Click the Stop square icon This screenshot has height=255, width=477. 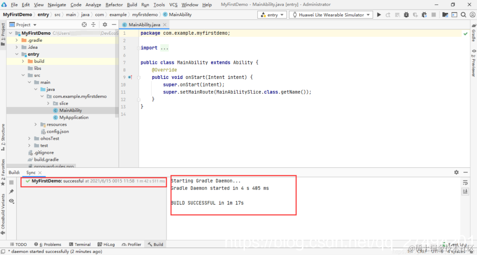[x=434, y=14]
